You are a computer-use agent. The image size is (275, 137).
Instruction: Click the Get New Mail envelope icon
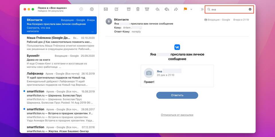point(106,9)
